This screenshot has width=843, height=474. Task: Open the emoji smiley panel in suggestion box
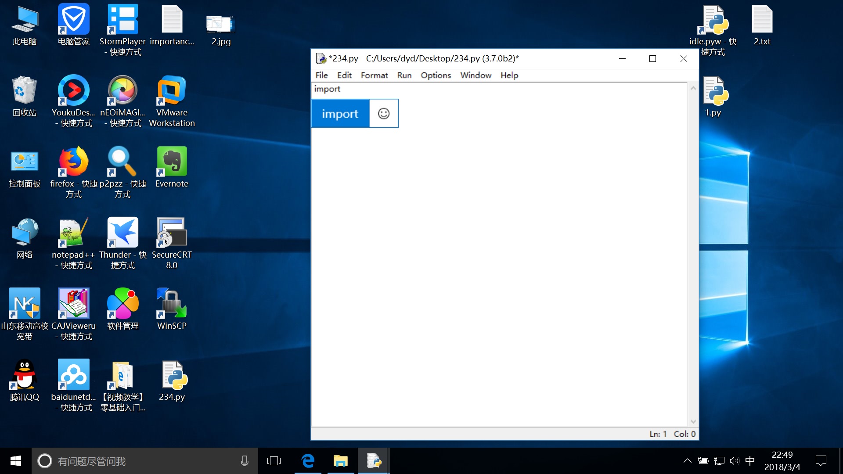[384, 114]
